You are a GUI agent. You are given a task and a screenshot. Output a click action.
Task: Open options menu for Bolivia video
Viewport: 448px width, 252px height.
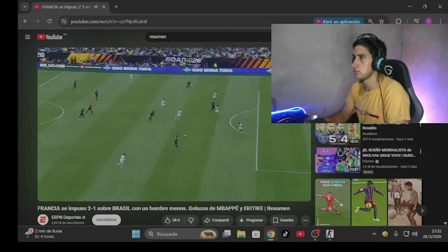click(420, 152)
